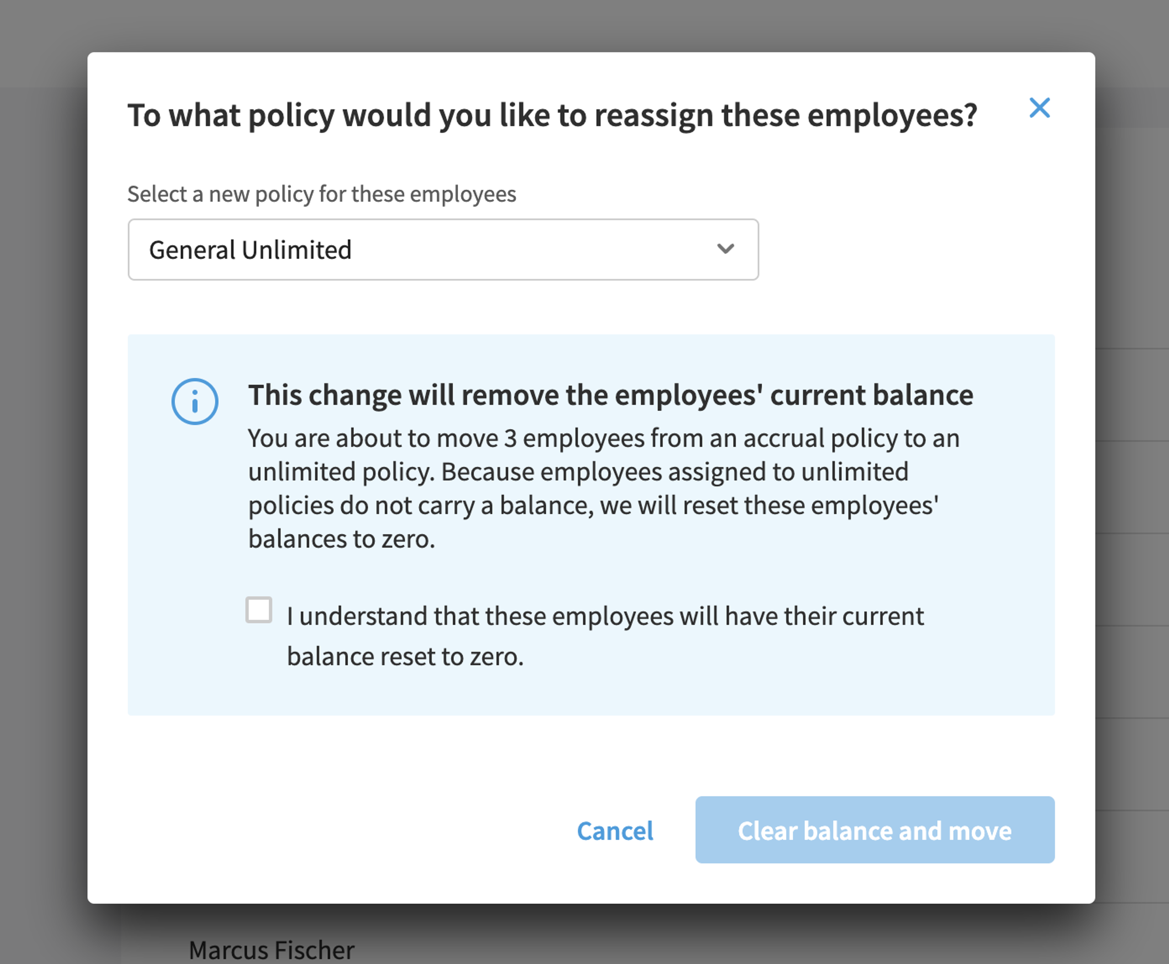Check the balance reset acknowledgment checkbox
This screenshot has height=964, width=1169.
pyautogui.click(x=259, y=610)
